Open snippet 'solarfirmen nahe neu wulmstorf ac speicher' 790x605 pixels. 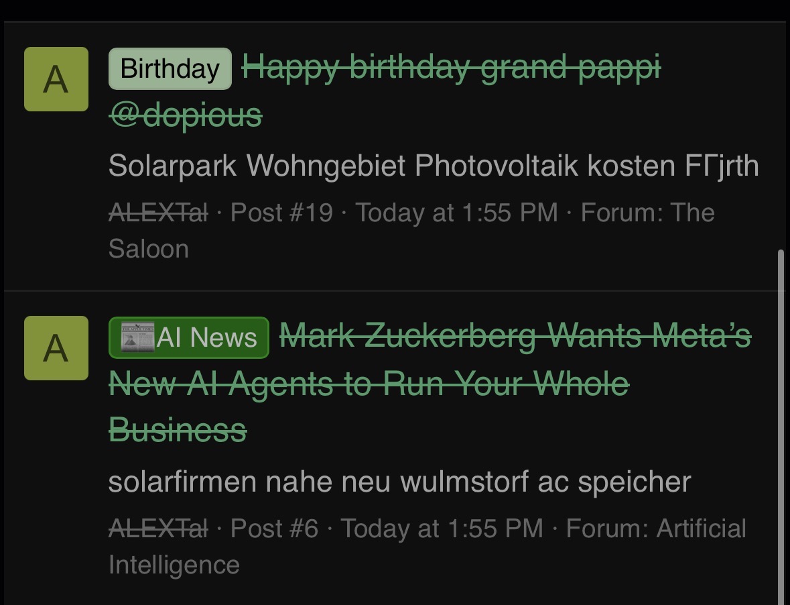click(399, 482)
